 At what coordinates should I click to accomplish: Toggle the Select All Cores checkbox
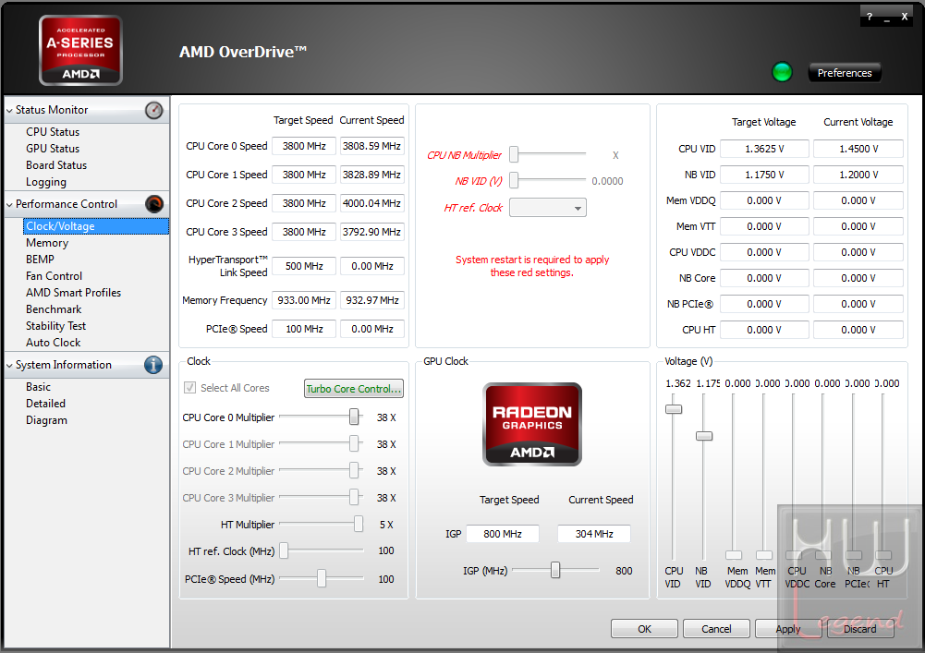pos(190,388)
